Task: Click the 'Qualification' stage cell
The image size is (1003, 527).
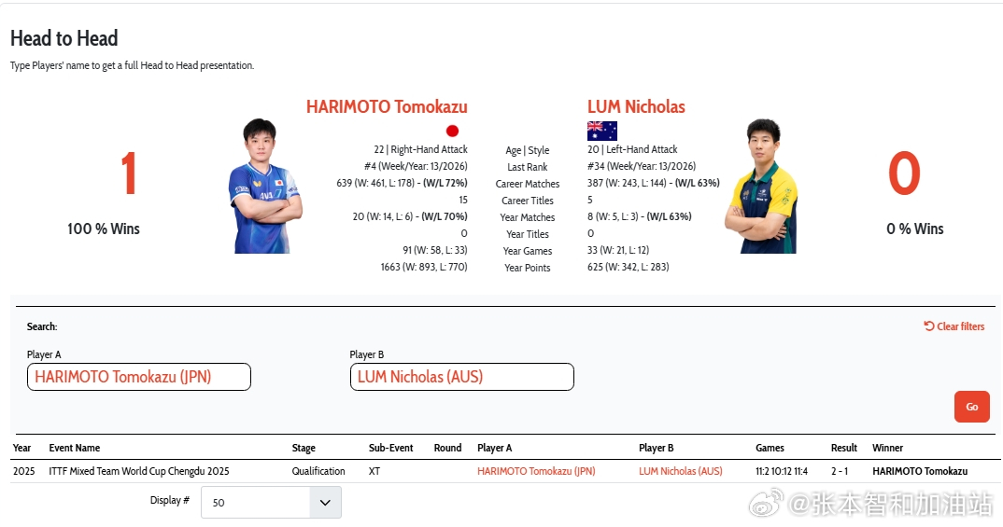Action: 318,471
